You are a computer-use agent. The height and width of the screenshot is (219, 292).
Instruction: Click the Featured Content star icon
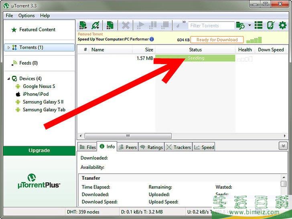click(14, 30)
